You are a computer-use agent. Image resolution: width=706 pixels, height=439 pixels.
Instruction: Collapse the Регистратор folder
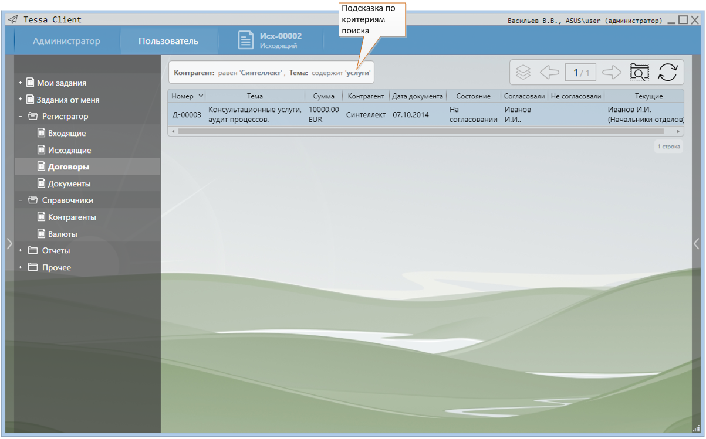tap(21, 116)
